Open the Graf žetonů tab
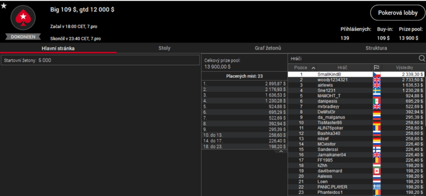This screenshot has height=196, width=426. coord(268,48)
